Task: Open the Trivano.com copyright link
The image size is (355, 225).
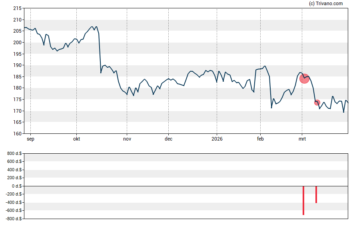Action: [326, 4]
